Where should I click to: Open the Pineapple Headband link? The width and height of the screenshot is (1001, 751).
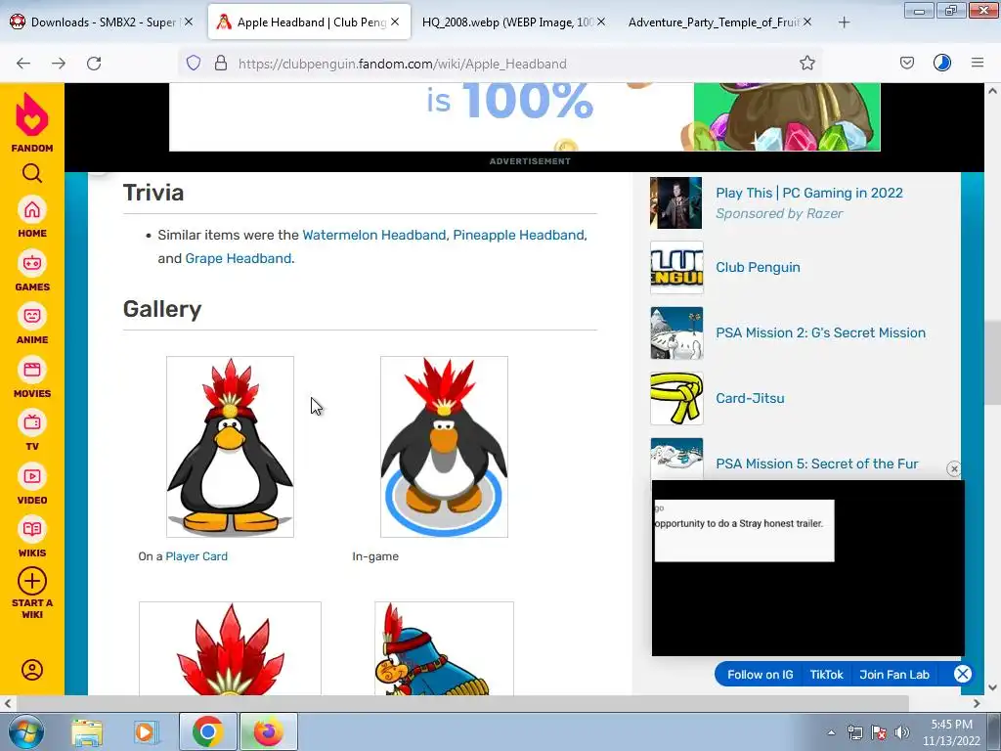pos(518,235)
